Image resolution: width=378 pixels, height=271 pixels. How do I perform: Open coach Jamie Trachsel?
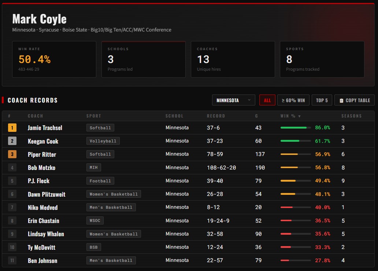[45, 128]
